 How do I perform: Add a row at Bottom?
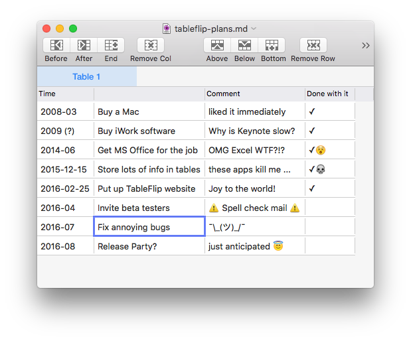tap(272, 45)
